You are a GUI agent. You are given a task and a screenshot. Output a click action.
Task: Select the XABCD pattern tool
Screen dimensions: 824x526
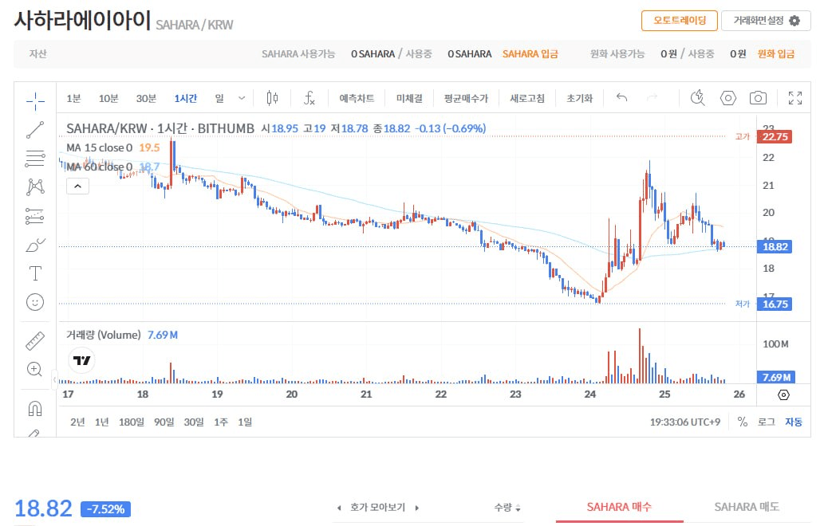[x=35, y=186]
